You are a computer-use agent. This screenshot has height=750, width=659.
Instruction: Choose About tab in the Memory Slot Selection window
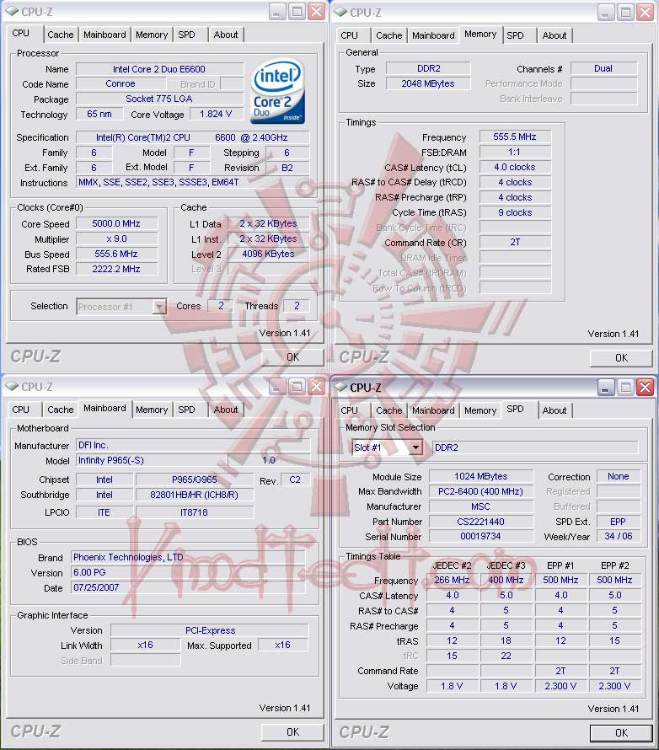pos(555,410)
